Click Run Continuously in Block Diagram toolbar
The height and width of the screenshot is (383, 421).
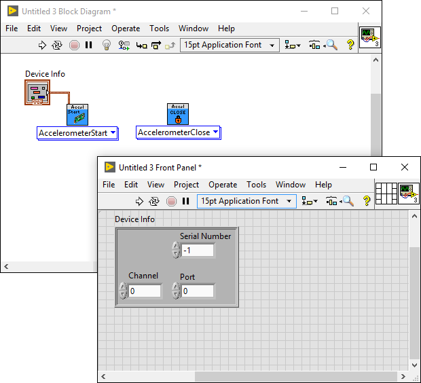click(57, 45)
